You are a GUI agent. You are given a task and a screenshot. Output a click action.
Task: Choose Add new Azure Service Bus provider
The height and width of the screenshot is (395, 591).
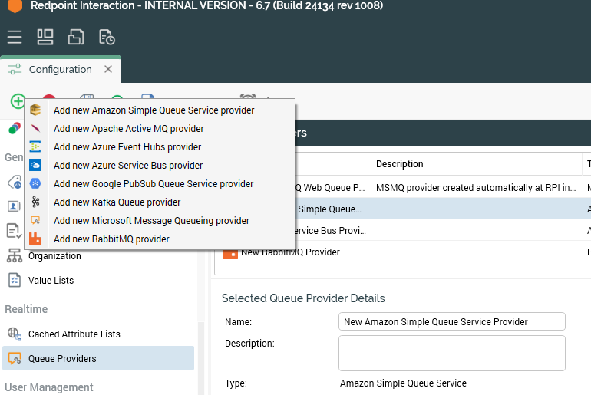(127, 166)
